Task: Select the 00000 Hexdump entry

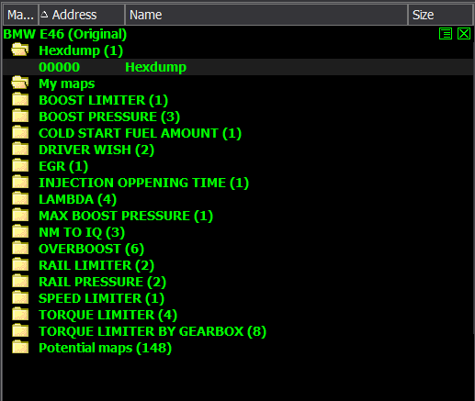Action: [x=238, y=67]
